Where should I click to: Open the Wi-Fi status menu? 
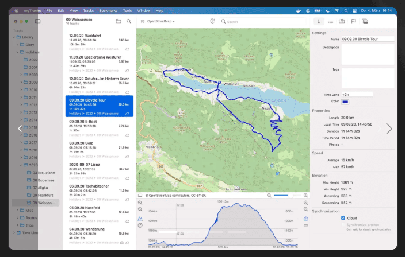pyautogui.click(x=337, y=11)
